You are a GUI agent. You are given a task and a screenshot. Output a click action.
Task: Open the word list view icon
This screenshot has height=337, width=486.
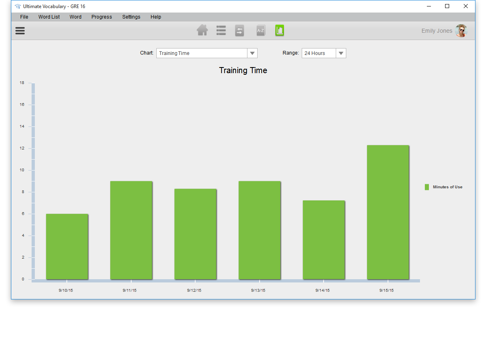(x=221, y=31)
